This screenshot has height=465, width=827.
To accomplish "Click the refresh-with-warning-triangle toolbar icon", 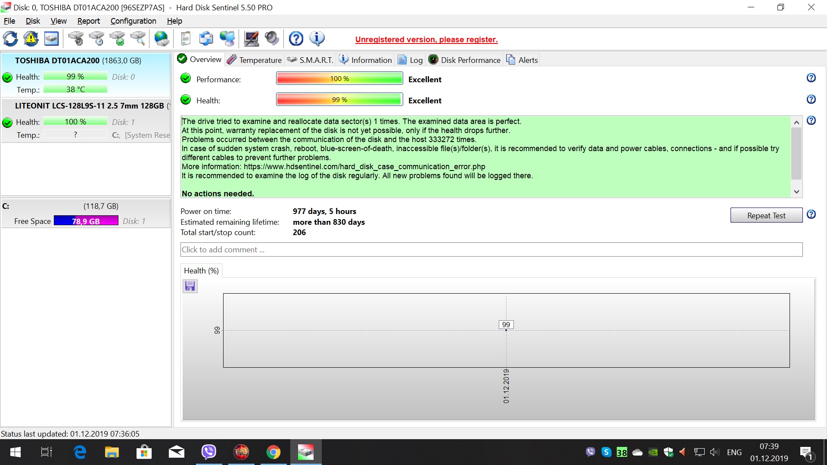I will pos(31,39).
